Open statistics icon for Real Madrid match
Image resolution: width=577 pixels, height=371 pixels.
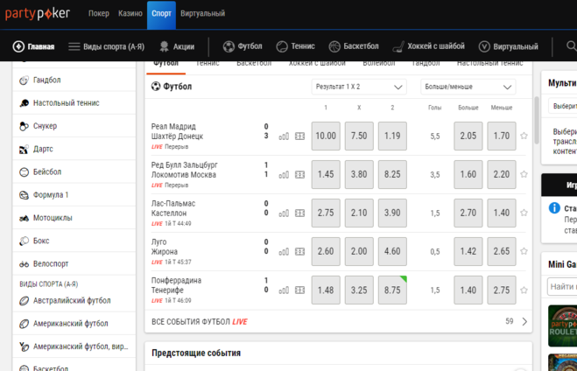[x=284, y=136]
